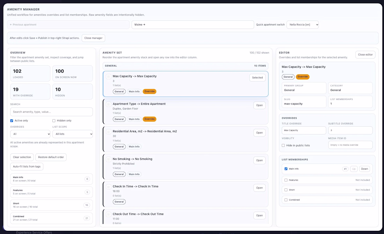Open the Check Out Time amenity
The width and height of the screenshot is (384, 234).
tap(259, 216)
